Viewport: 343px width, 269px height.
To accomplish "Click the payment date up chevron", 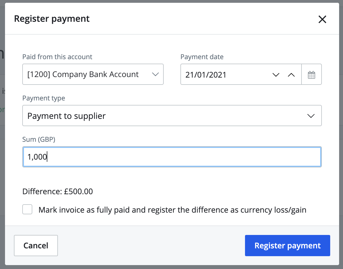I will point(291,75).
